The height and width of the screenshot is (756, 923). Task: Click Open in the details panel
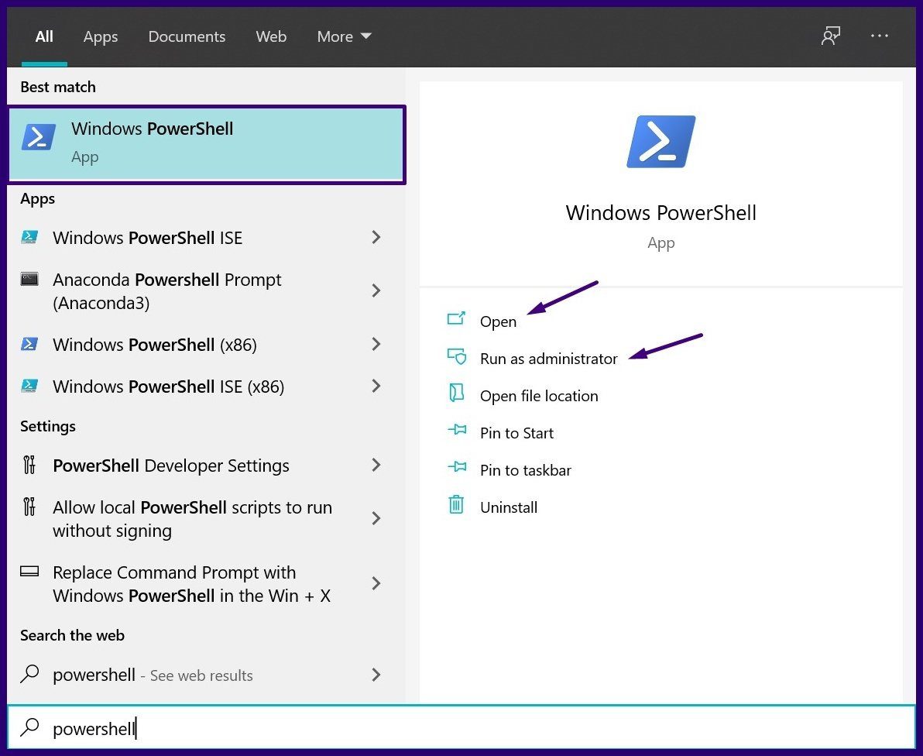pos(498,321)
